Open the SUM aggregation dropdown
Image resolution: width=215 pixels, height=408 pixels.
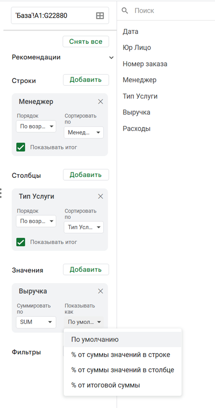36,322
